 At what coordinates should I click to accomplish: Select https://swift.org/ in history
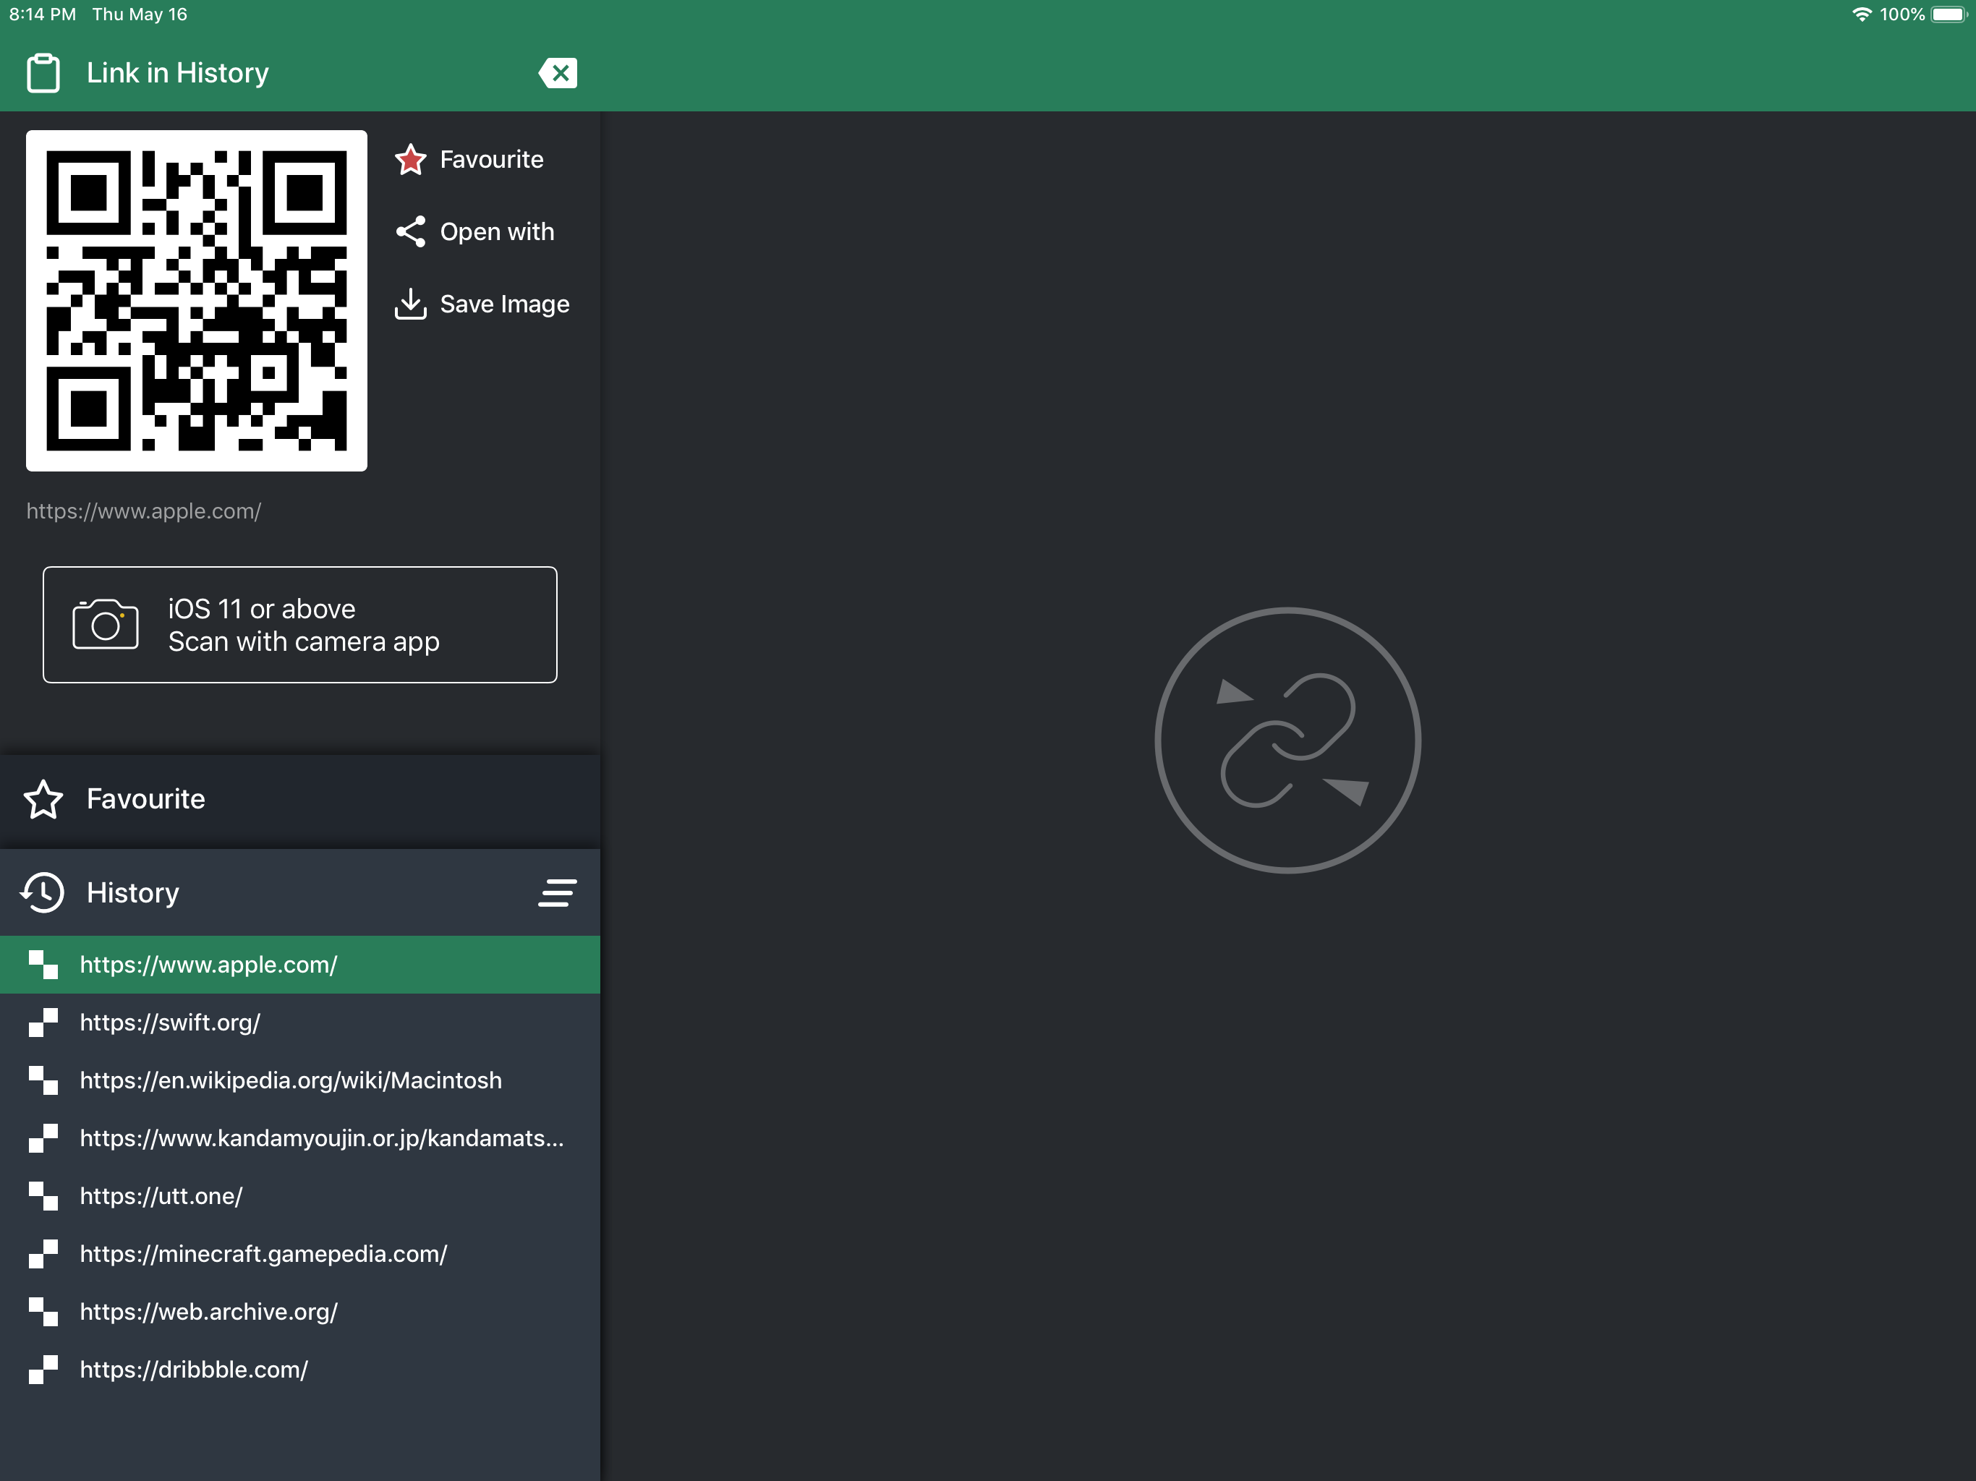(300, 1023)
